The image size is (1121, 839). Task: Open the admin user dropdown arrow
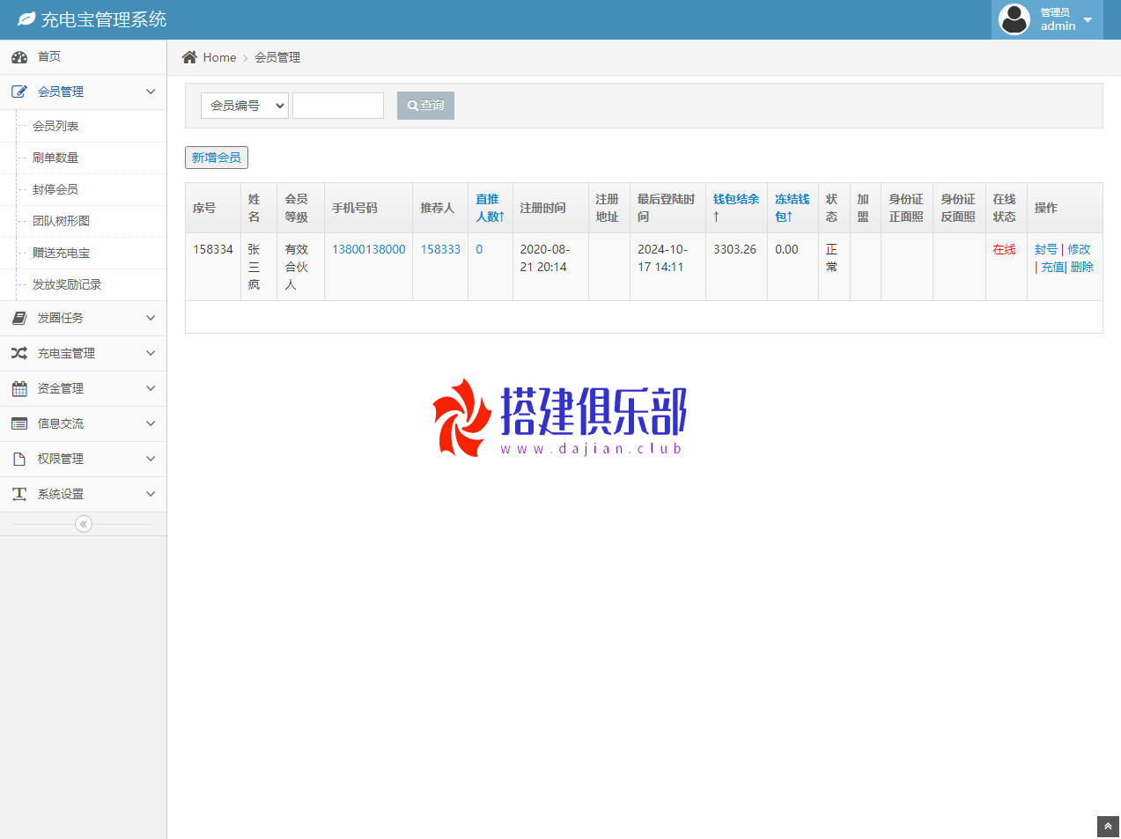click(x=1088, y=19)
